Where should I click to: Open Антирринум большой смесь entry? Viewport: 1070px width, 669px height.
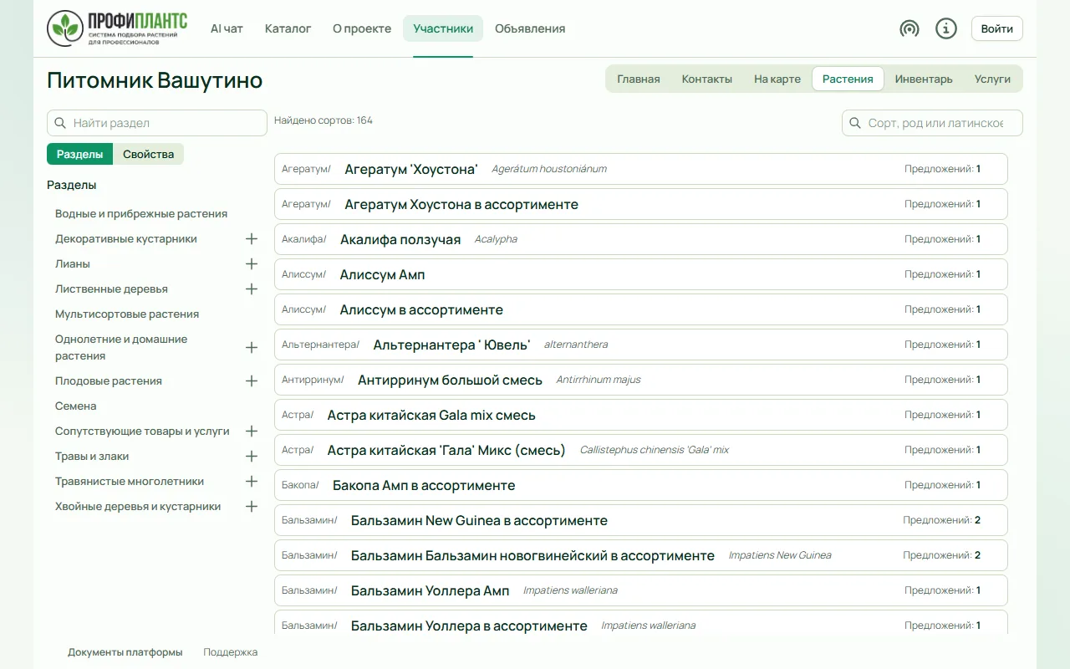(641, 380)
